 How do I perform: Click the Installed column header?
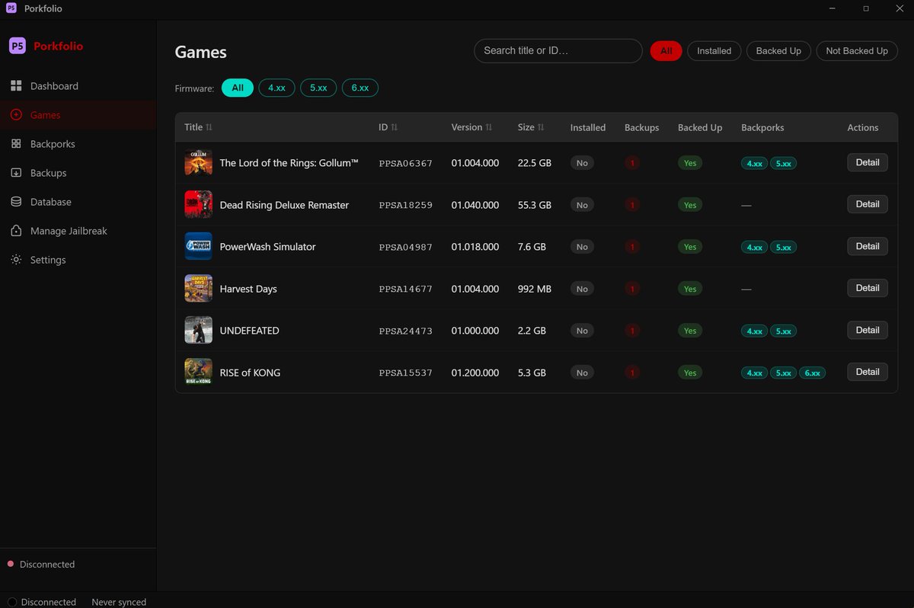pyautogui.click(x=588, y=127)
